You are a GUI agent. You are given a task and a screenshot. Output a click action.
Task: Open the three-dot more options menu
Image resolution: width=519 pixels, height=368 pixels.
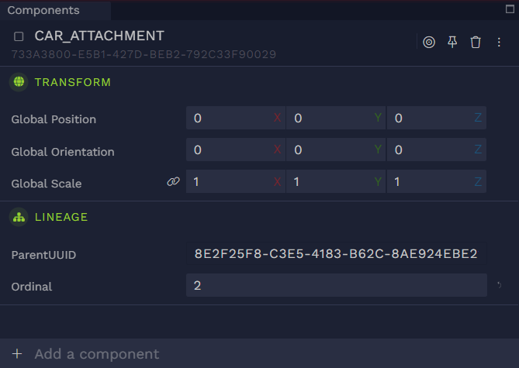coord(499,42)
